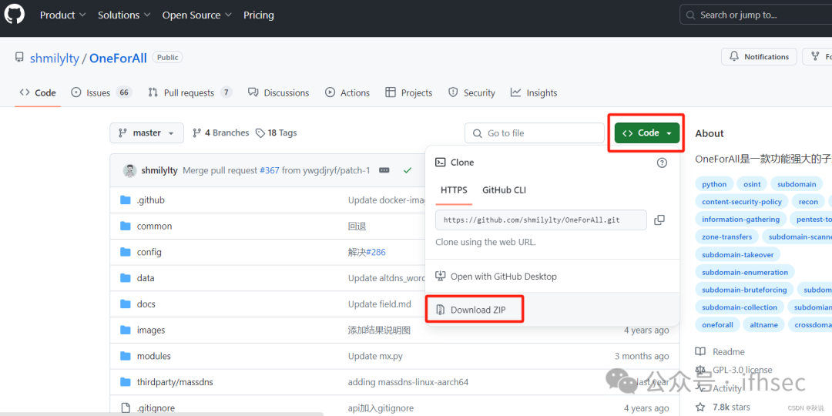Expand the master branch dropdown
This screenshot has width=832, height=416.
coord(147,133)
